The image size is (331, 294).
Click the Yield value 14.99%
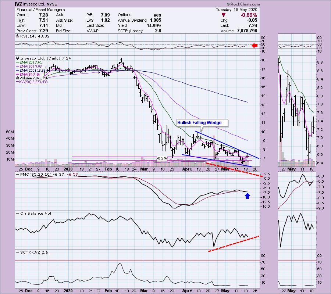pos(154,25)
